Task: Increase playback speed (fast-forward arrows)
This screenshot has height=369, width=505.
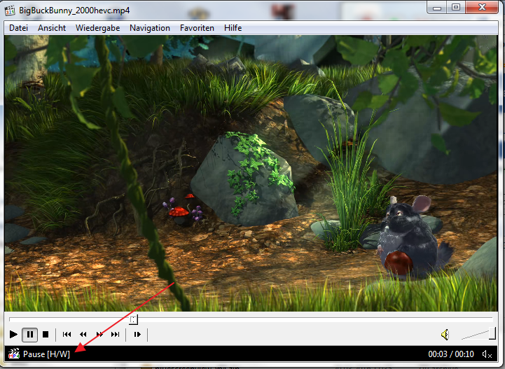Action: tap(99, 335)
